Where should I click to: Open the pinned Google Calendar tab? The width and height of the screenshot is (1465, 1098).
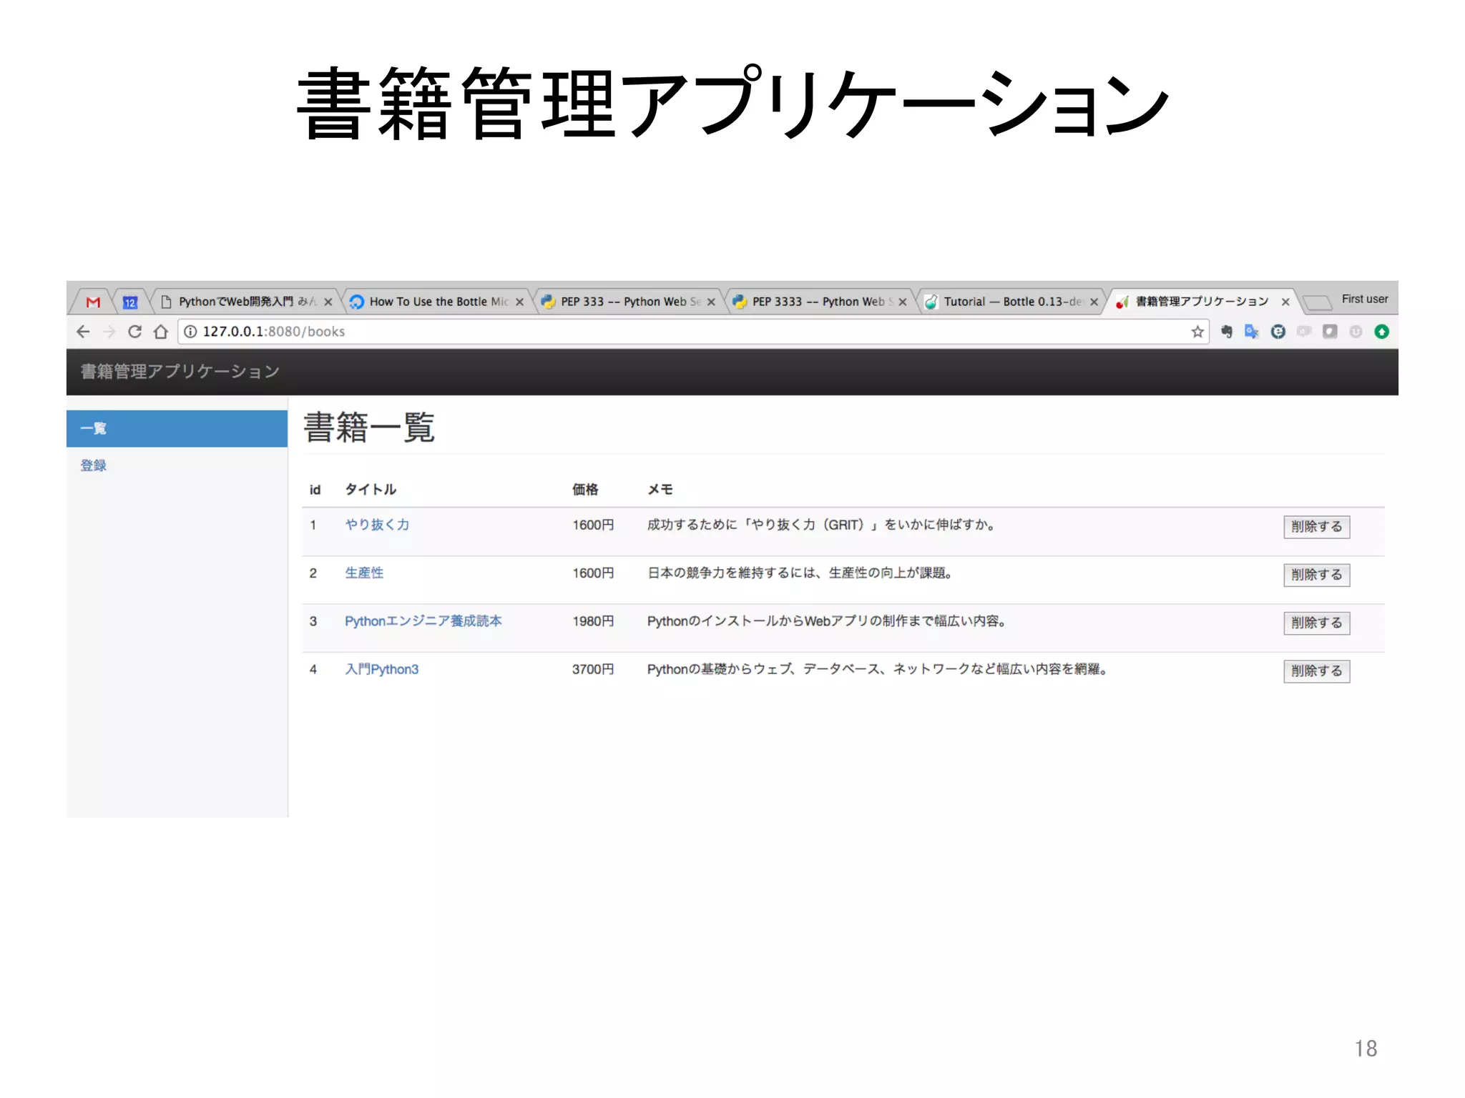pos(129,302)
